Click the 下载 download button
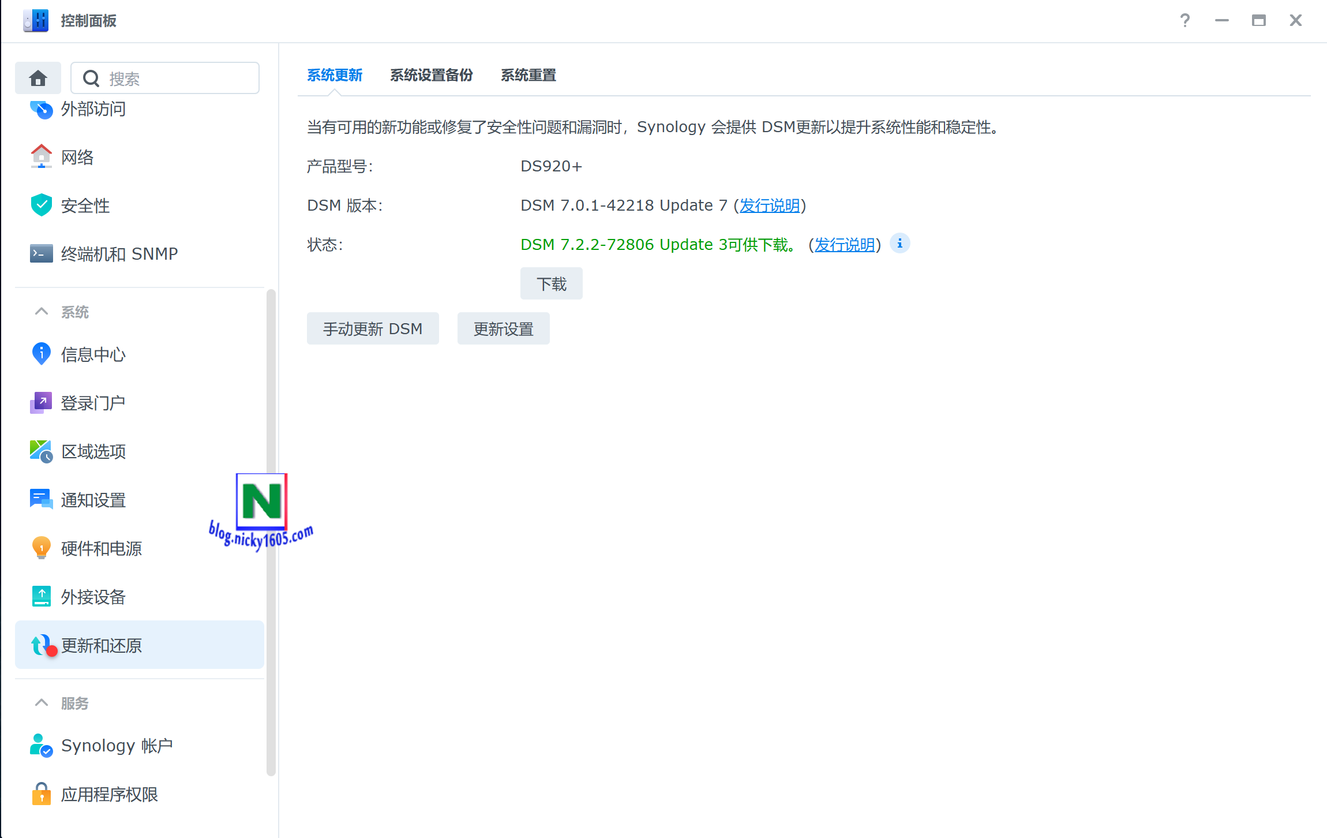Screen dimensions: 1327x838 551,283
